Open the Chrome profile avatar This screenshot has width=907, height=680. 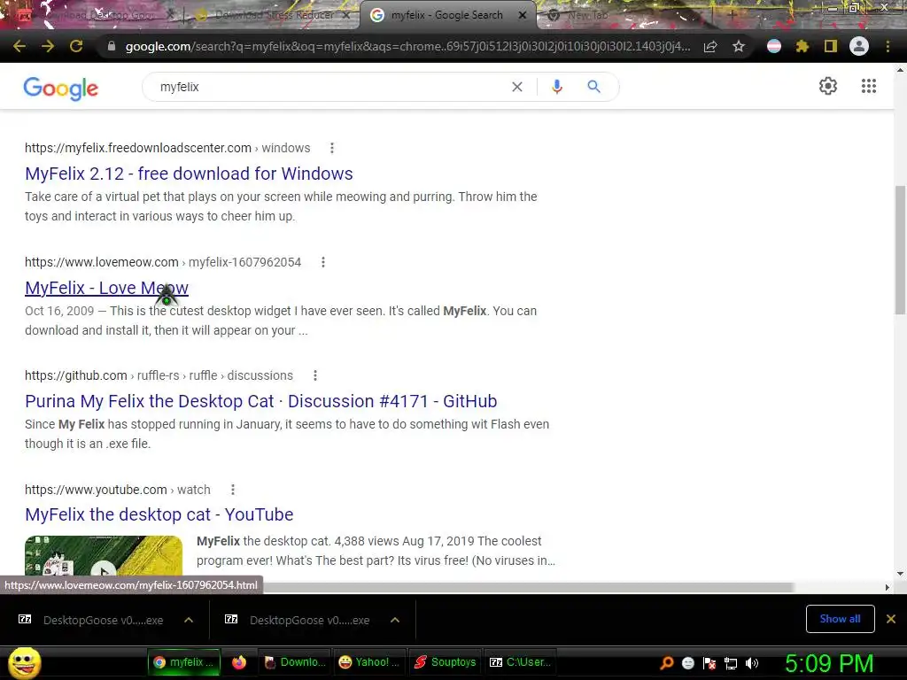859,46
